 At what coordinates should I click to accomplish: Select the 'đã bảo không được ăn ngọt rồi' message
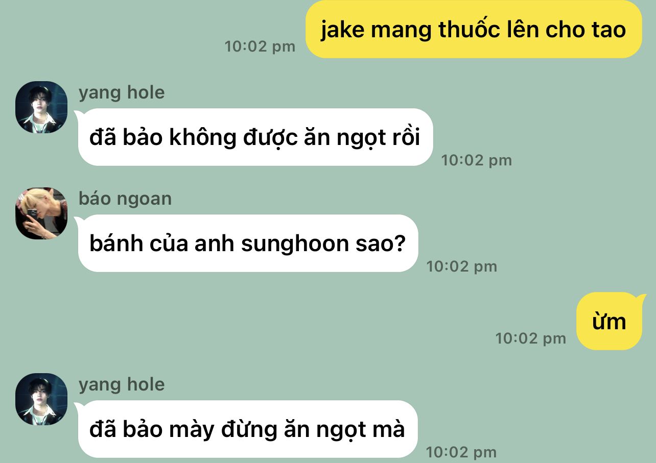tap(254, 137)
